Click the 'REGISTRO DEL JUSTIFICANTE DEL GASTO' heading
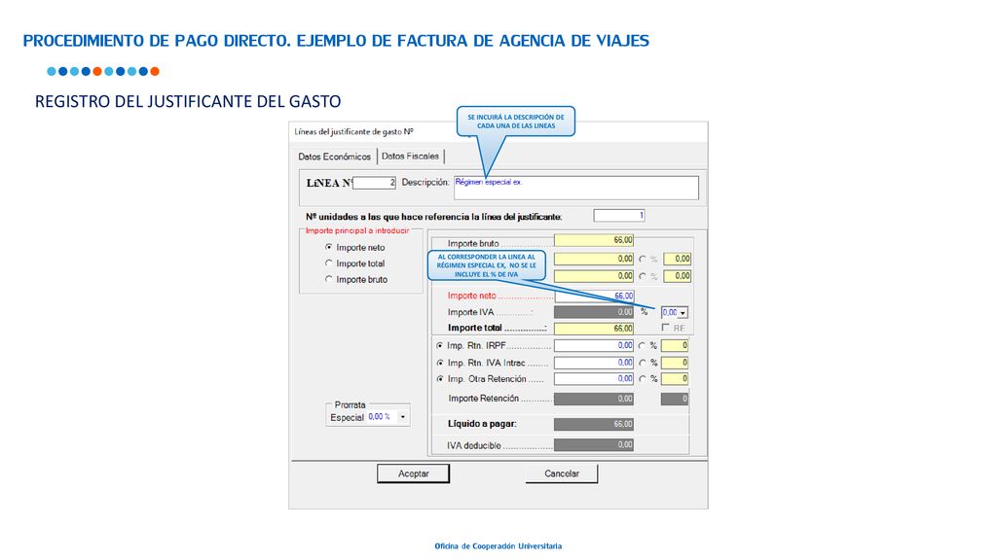This screenshot has height=560, width=997. [x=188, y=101]
